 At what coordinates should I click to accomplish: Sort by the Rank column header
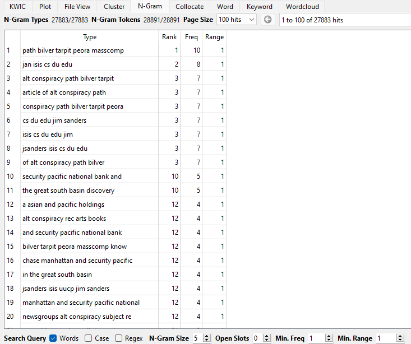[x=169, y=37]
